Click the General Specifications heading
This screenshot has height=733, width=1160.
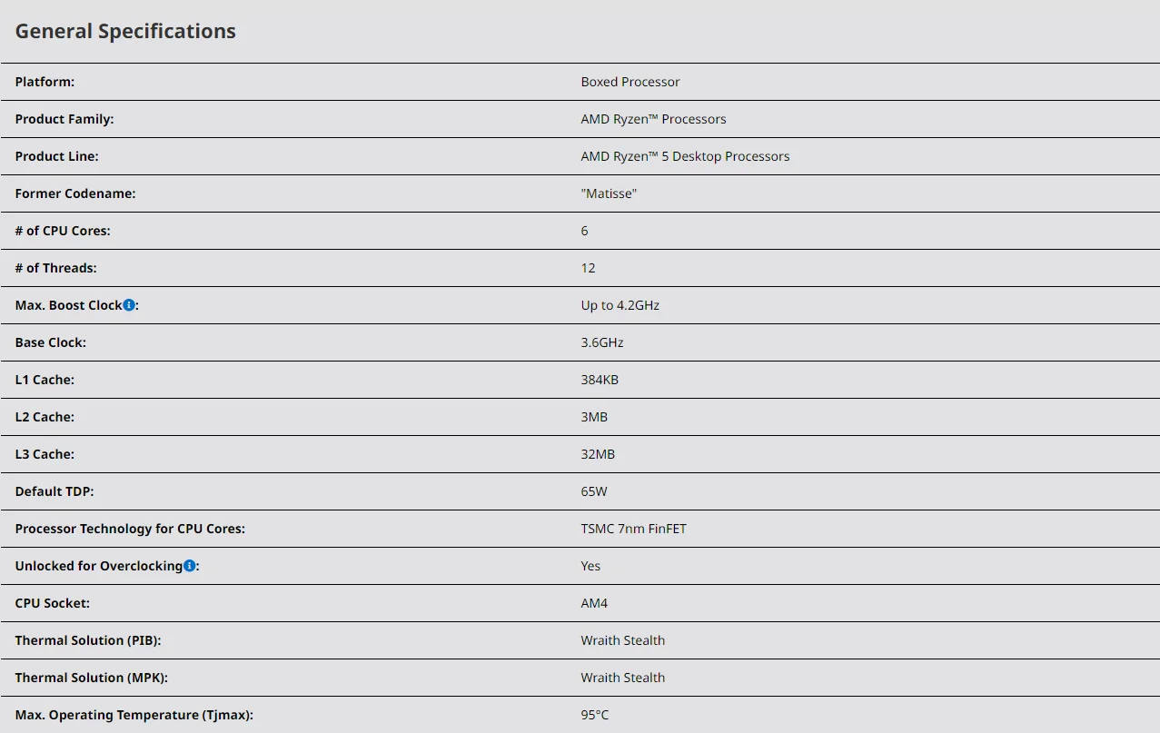coord(125,31)
